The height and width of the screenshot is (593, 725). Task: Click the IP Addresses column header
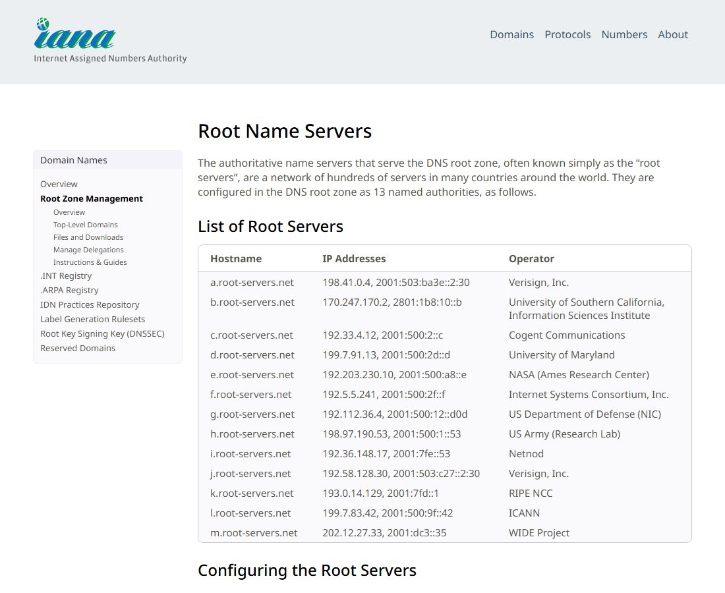tap(354, 259)
